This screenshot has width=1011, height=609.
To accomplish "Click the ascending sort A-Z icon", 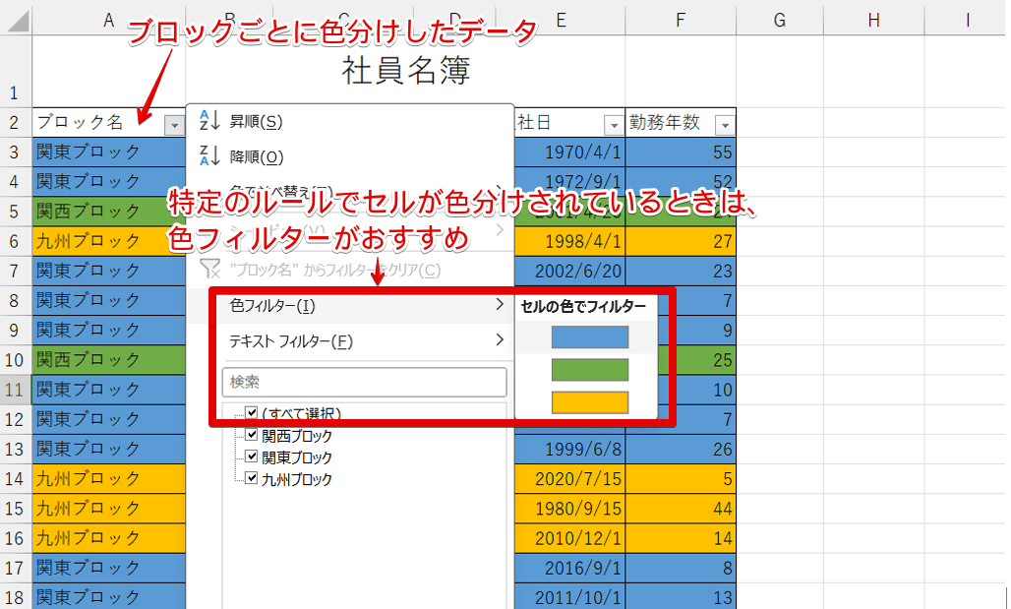I will click(x=208, y=121).
